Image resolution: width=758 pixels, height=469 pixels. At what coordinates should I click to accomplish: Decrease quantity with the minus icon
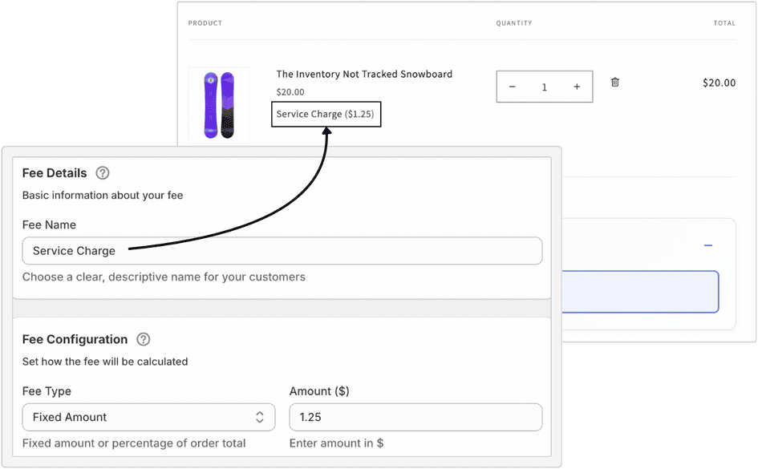tap(513, 86)
